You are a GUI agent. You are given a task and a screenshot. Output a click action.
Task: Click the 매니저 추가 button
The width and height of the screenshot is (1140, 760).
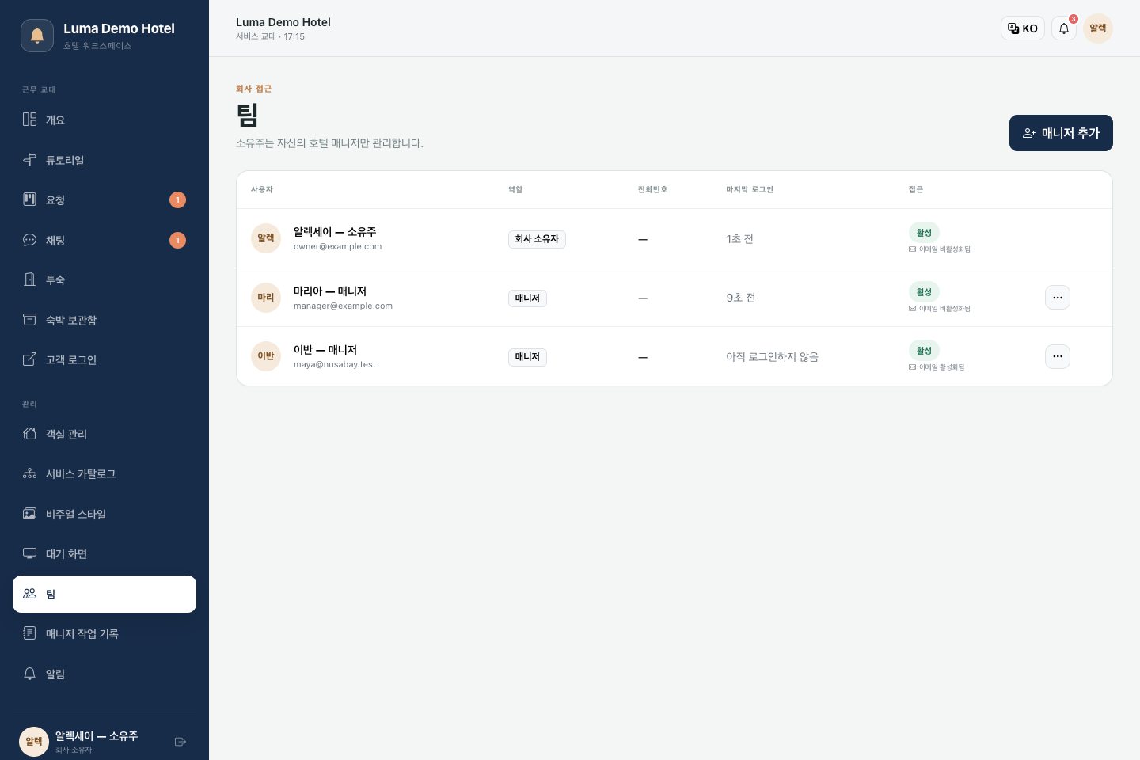[1061, 133]
